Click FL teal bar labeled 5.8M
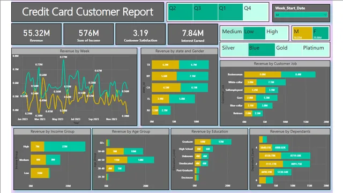Viewport: 343px width, 193px height. click(x=182, y=99)
